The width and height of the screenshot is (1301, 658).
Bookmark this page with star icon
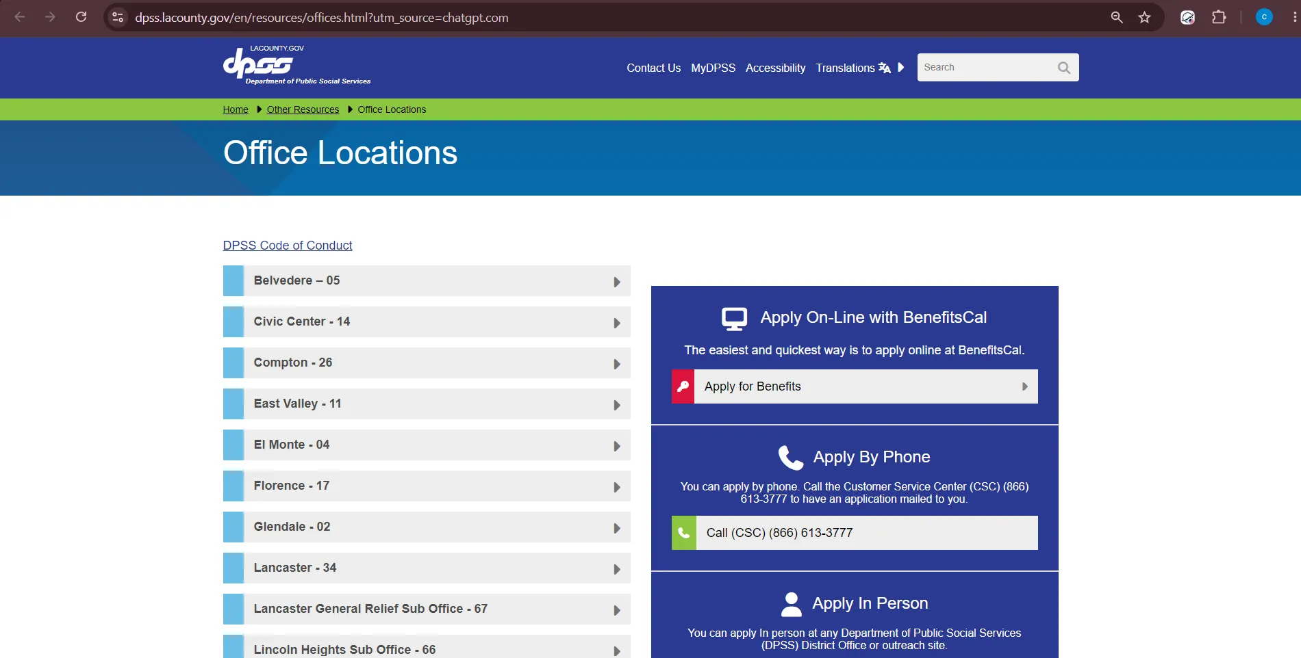(1144, 17)
